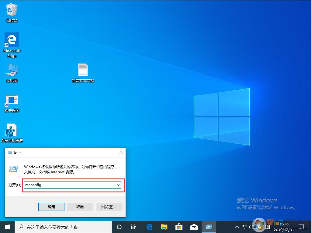This screenshot has height=233, width=312.
Task: Open Task View from the taskbar
Action: click(134, 227)
